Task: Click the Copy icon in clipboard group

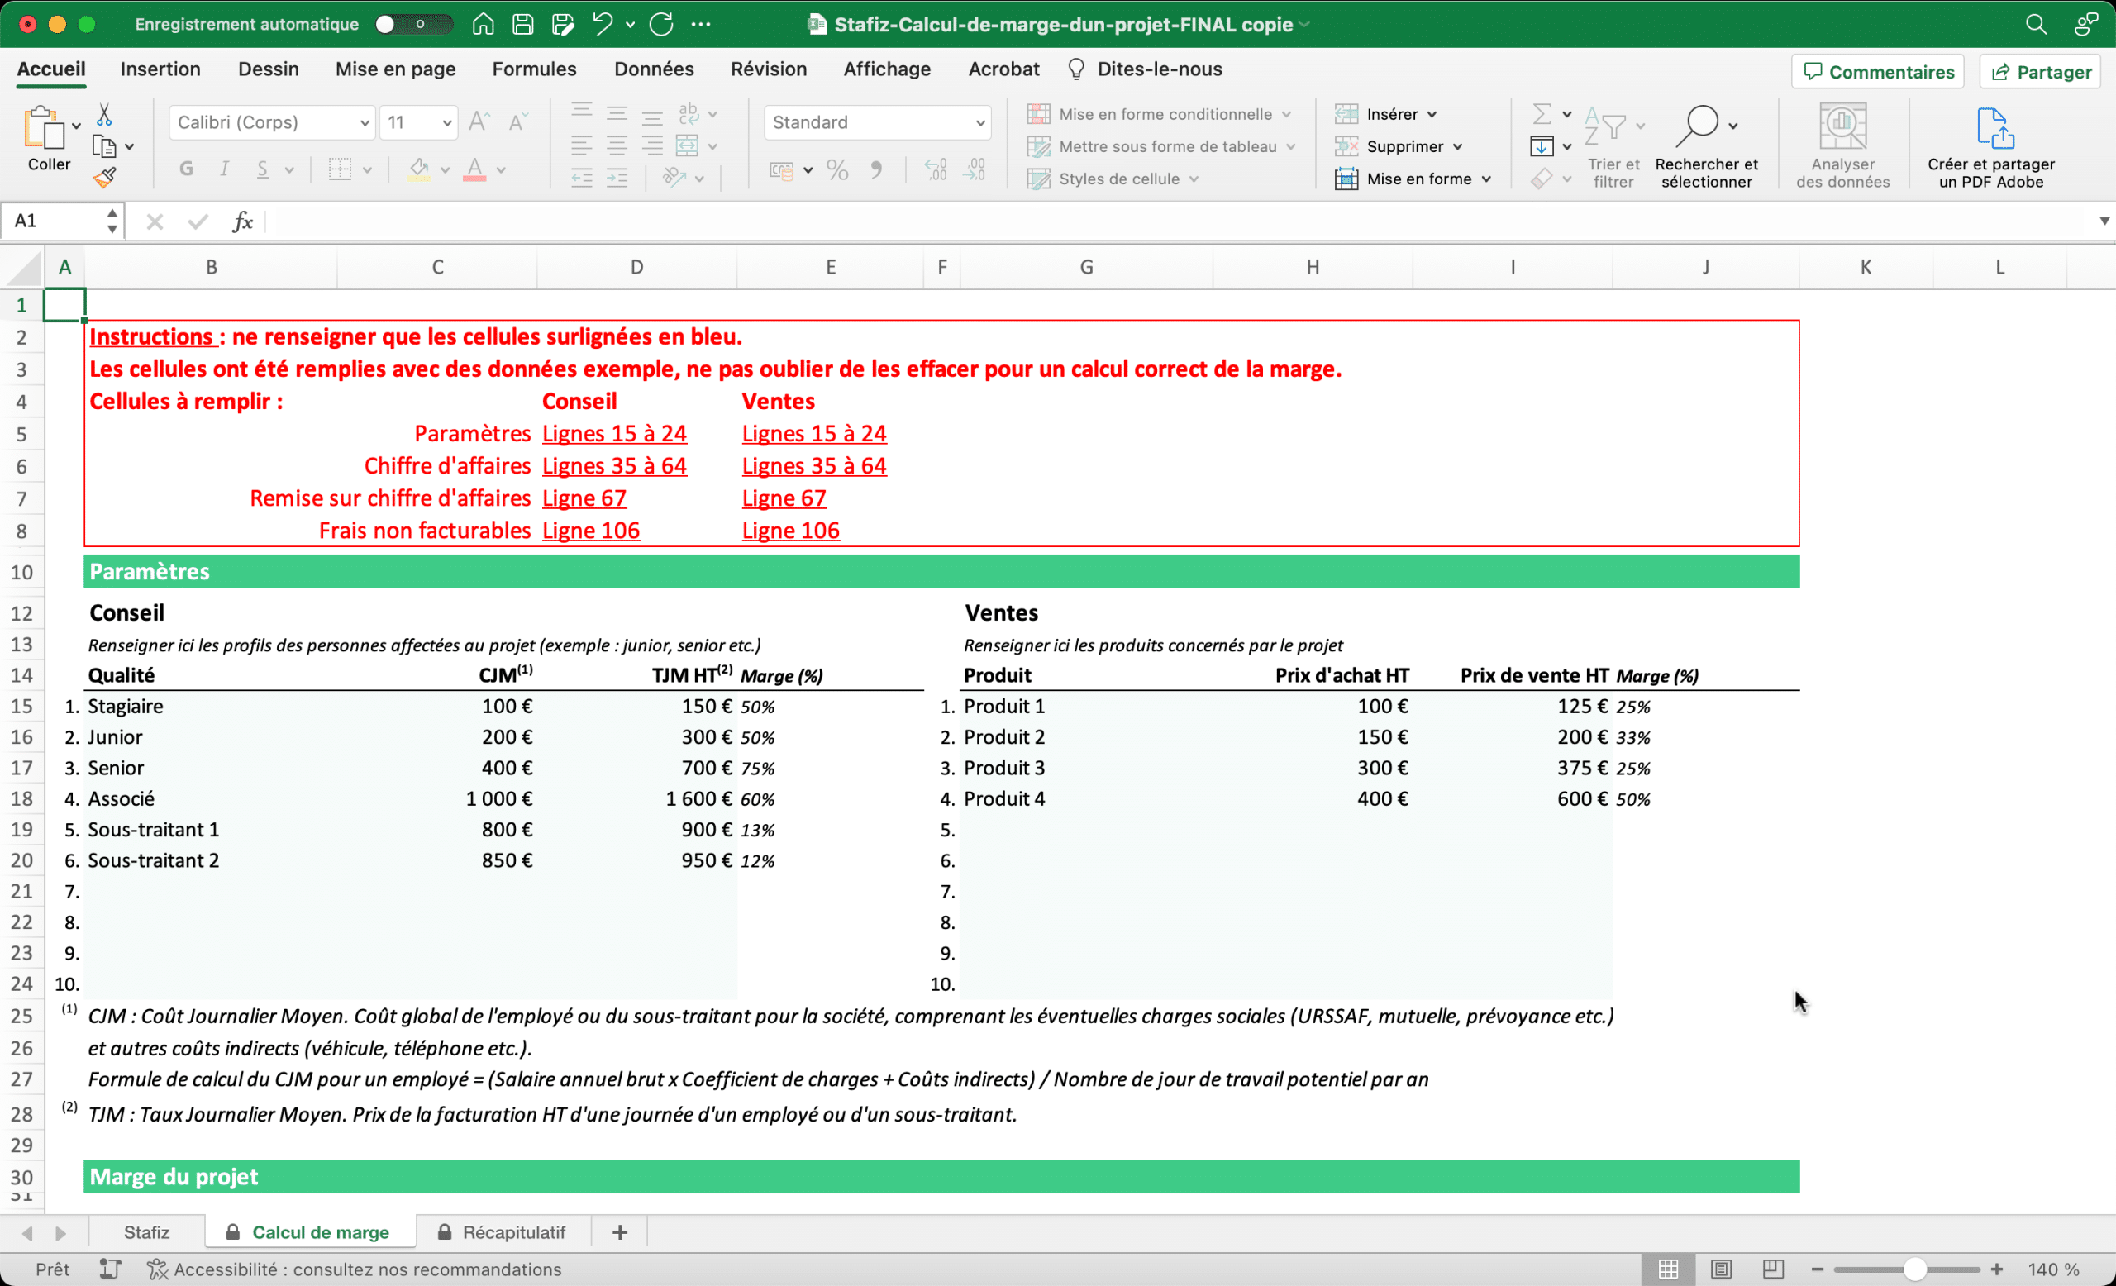Action: click(104, 147)
